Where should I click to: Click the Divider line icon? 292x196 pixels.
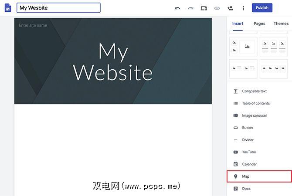[236, 140]
